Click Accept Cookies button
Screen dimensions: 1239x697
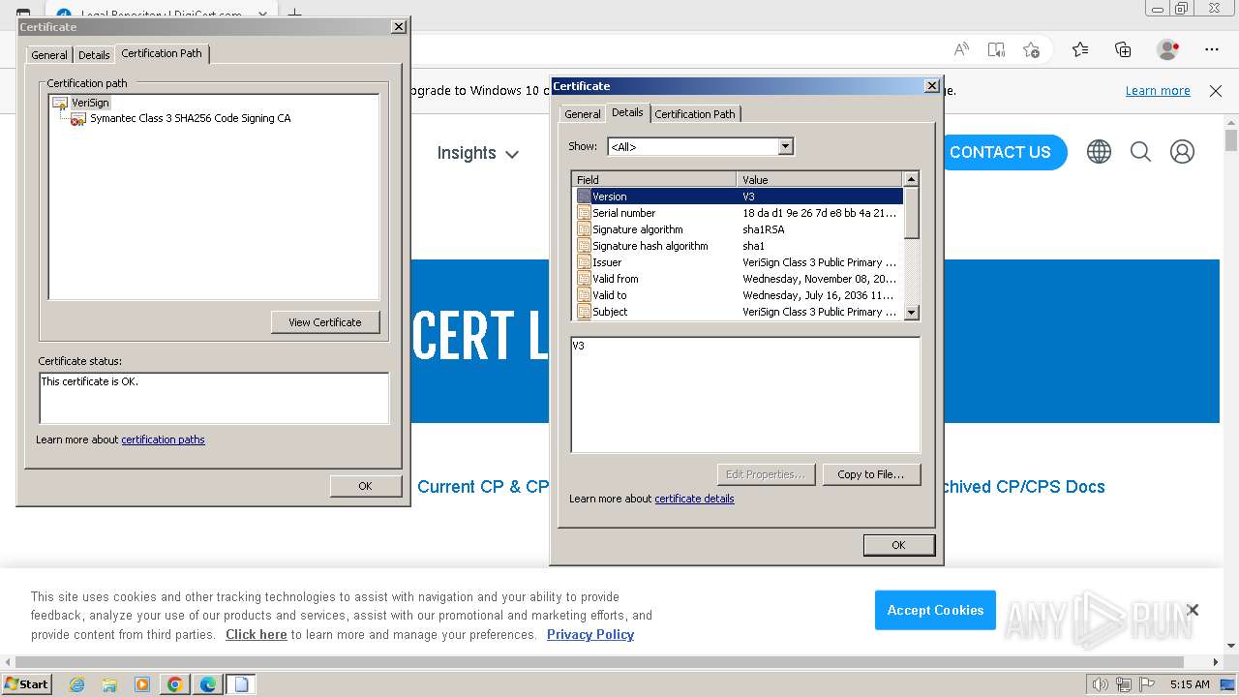tap(935, 610)
